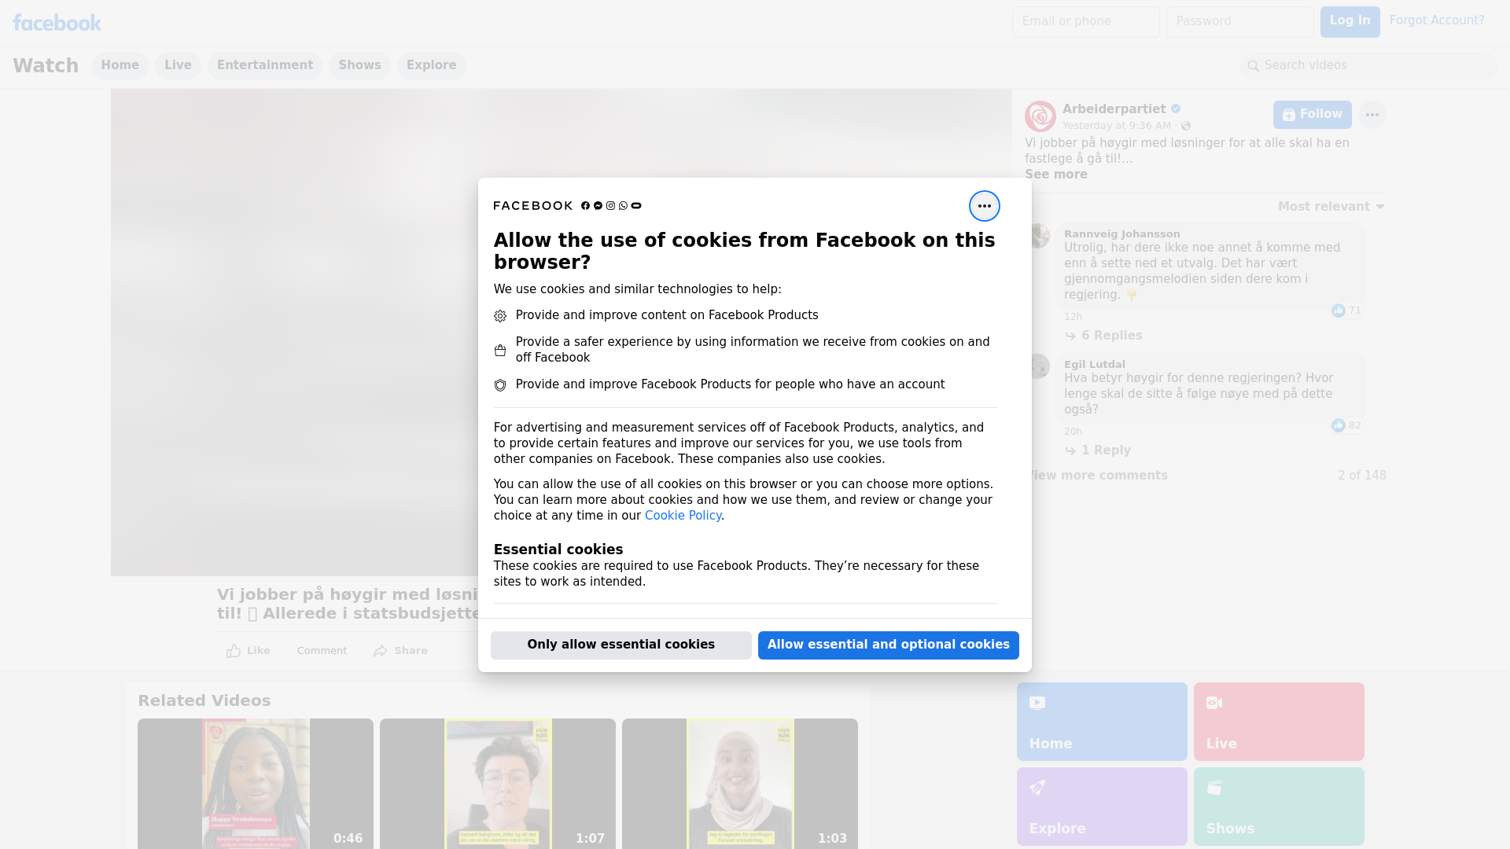This screenshot has height=849, width=1510.
Task: Open the Shows tile with clapperboard icon
Action: 1279,807
